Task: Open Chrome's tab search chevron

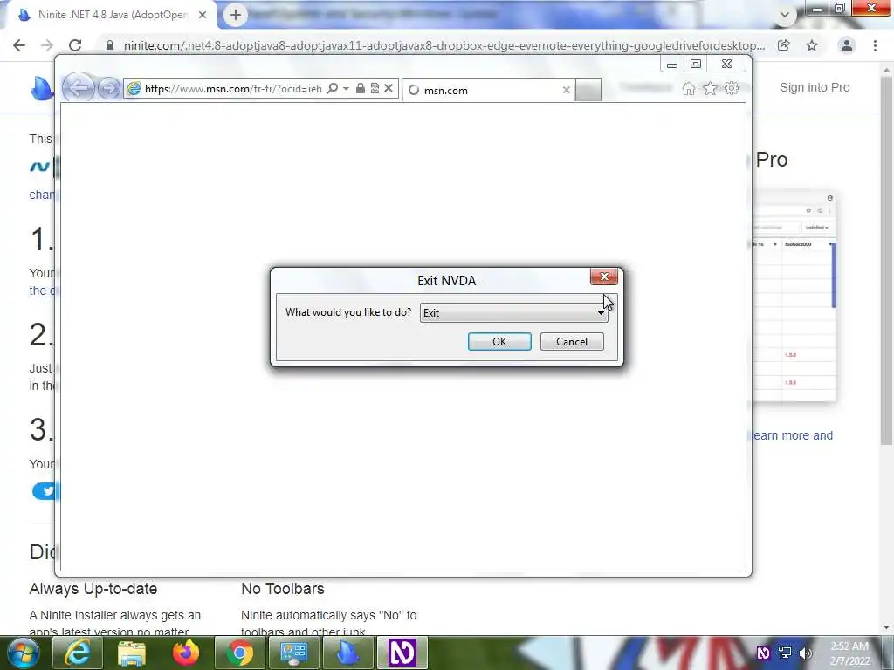Action: coord(785,16)
